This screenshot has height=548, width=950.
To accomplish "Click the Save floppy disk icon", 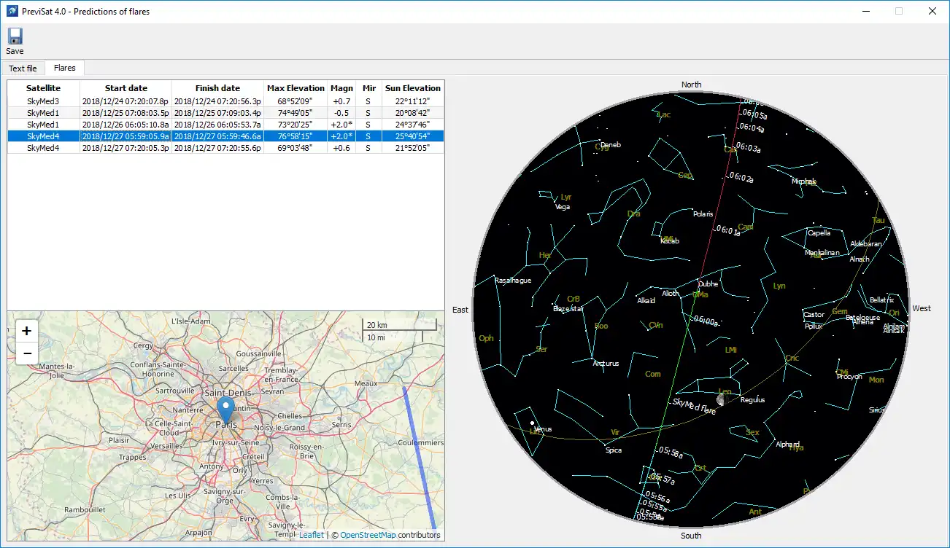I will 15,36.
